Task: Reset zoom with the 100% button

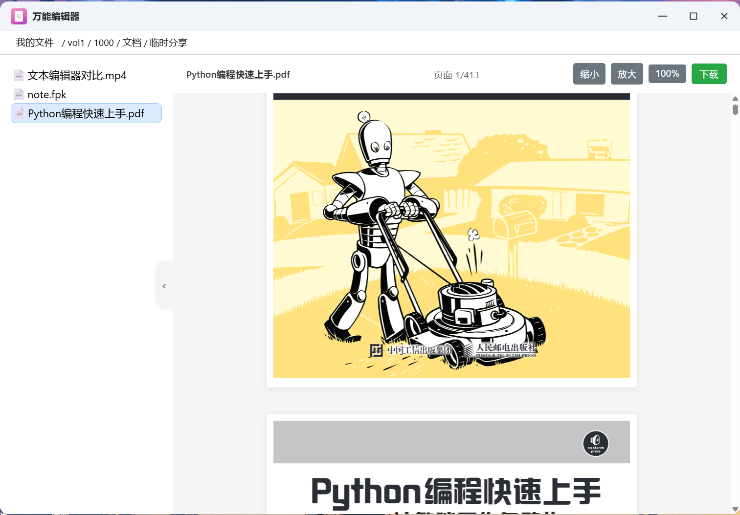Action: tap(667, 73)
